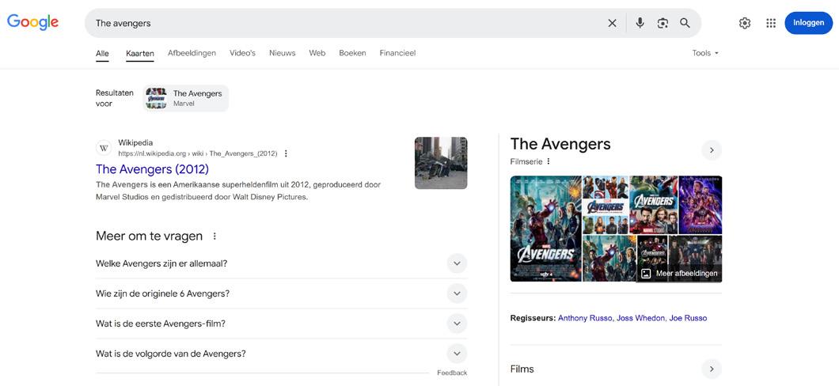Click the nl.wikipedia.org breadcrumb URL
The image size is (839, 386).
(198, 153)
